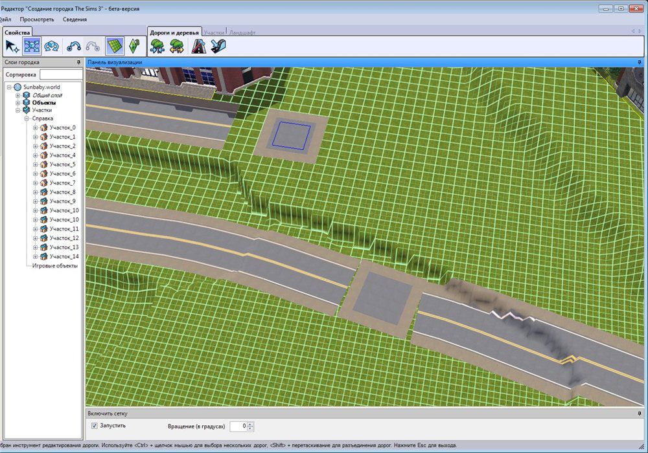Choose the rotate object tool
Viewport: 648px width, 453px height.
[x=51, y=46]
